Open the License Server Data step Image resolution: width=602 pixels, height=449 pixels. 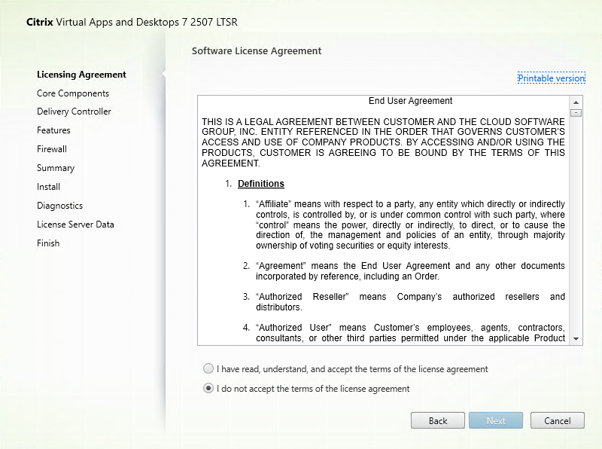pos(75,225)
